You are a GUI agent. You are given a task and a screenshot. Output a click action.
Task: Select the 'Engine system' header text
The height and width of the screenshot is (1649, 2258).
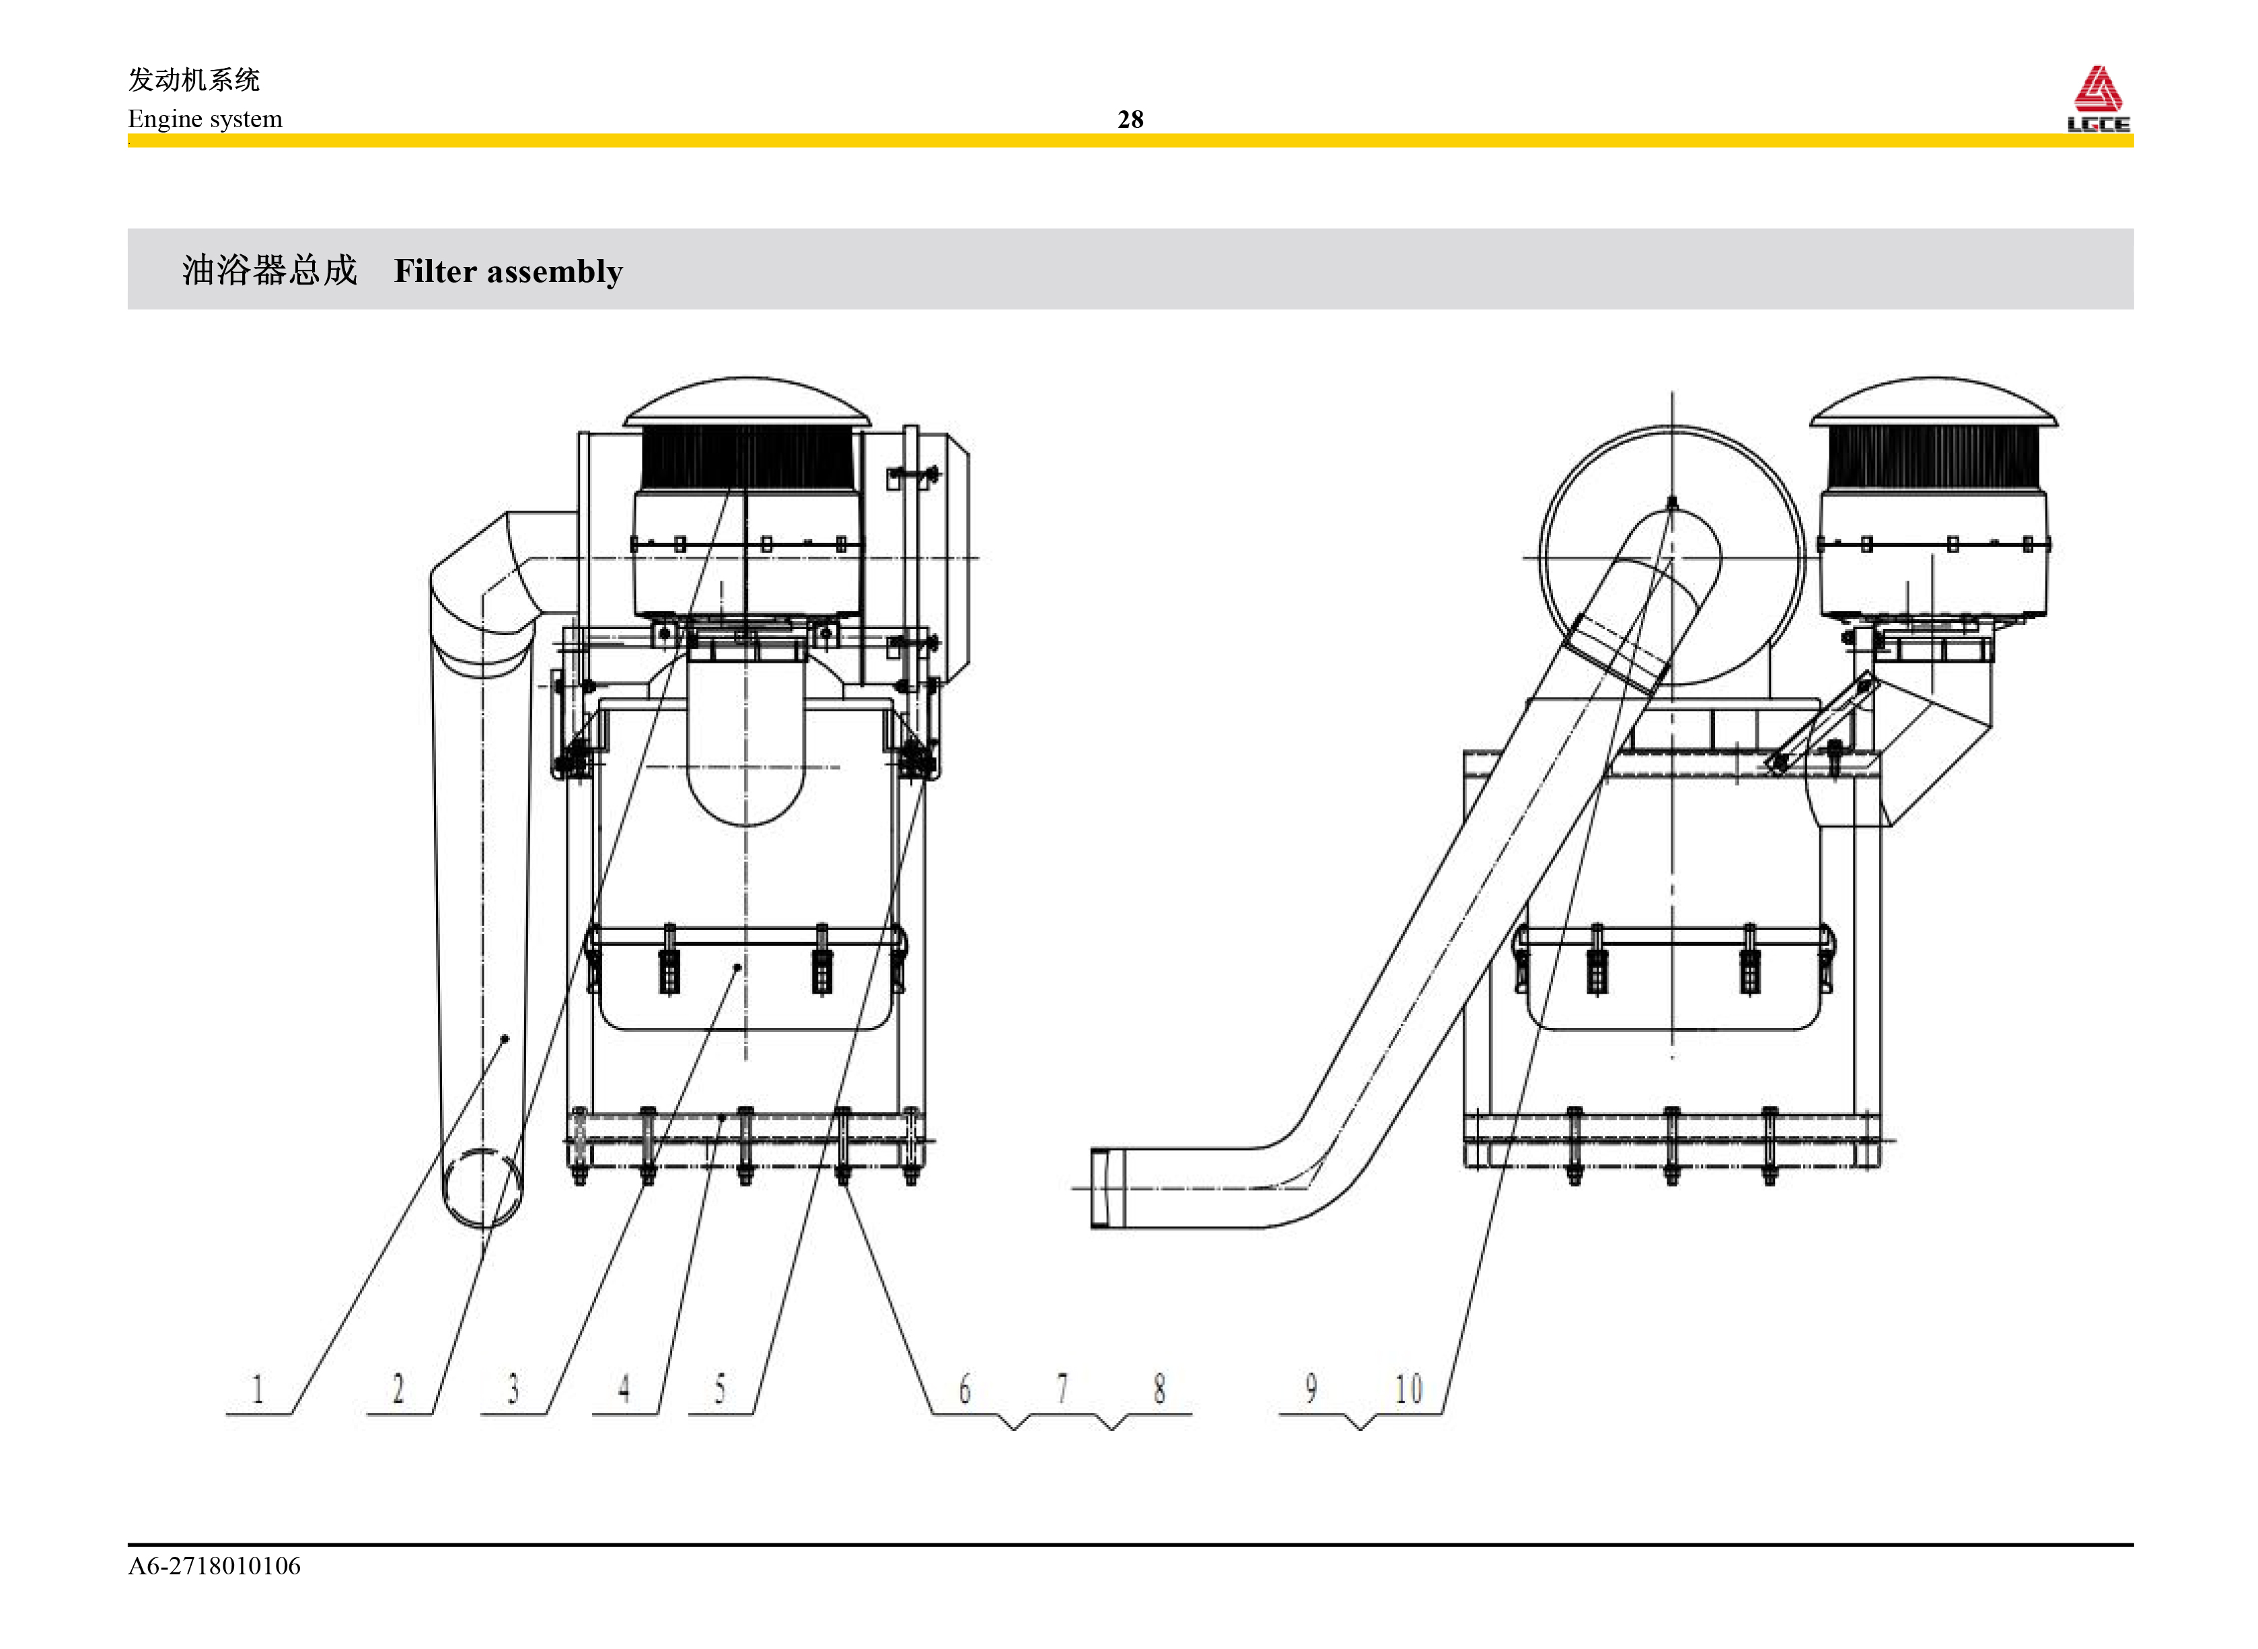point(205,119)
